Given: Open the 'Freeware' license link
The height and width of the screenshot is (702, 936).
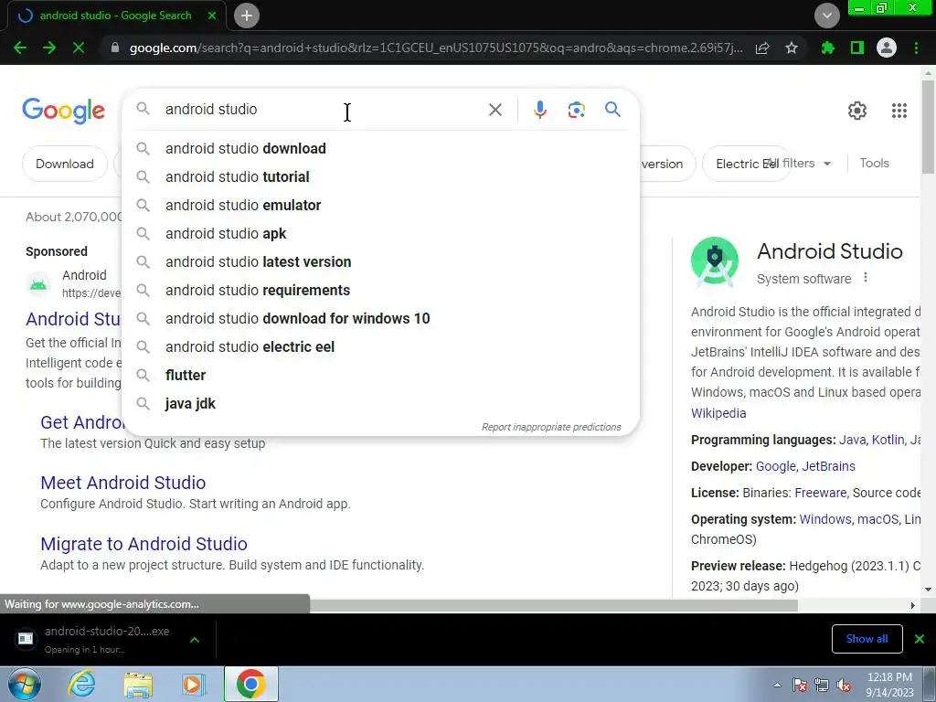Looking at the screenshot, I should (x=820, y=493).
